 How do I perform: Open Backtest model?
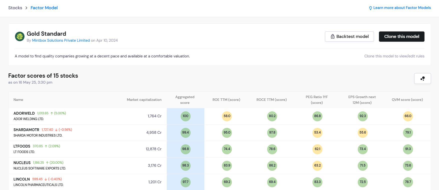point(349,36)
